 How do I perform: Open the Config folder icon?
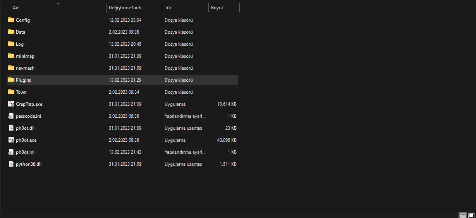[11, 20]
